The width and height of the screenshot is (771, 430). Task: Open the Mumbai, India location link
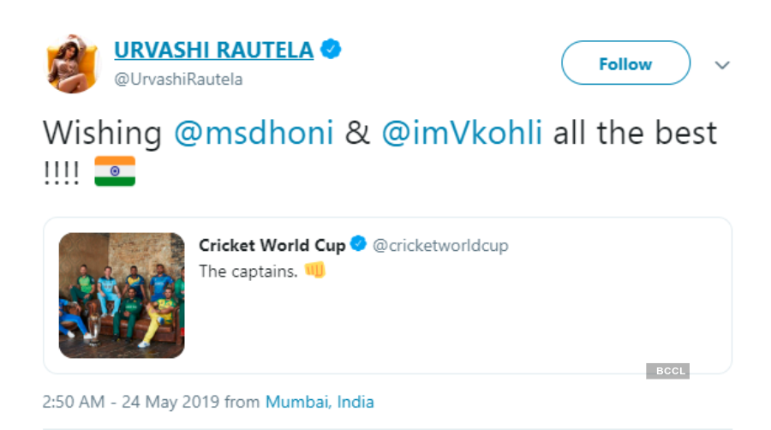(x=320, y=401)
